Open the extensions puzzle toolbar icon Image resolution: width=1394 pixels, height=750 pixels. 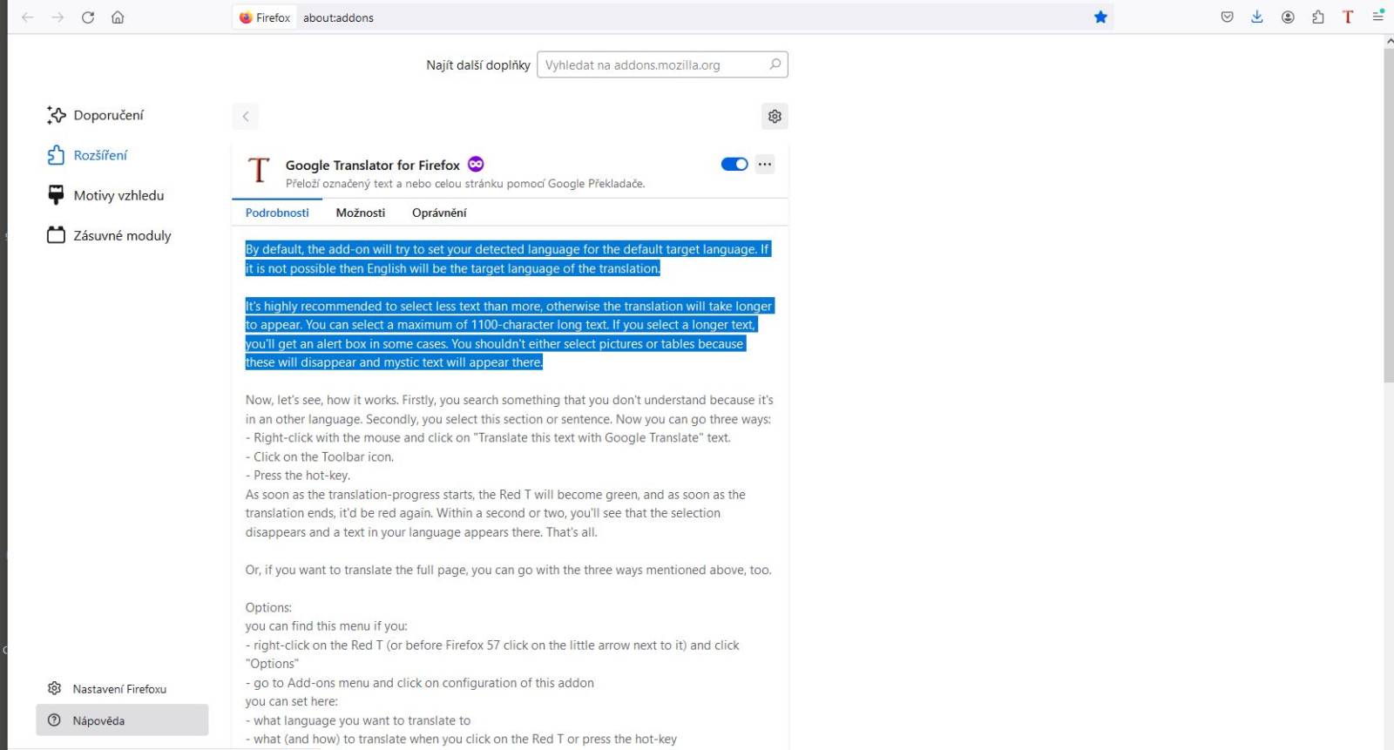tap(1317, 17)
